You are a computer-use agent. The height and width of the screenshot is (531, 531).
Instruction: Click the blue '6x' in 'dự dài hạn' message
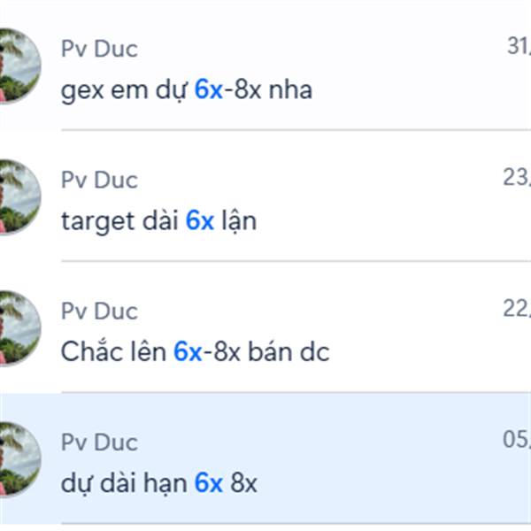click(209, 482)
